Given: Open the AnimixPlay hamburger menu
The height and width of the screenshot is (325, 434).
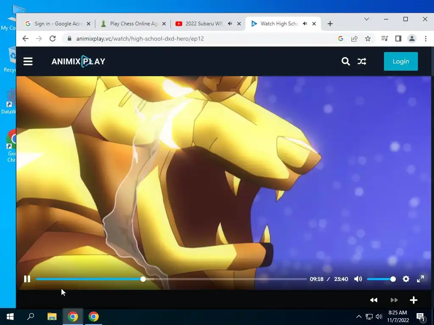Looking at the screenshot, I should 28,61.
